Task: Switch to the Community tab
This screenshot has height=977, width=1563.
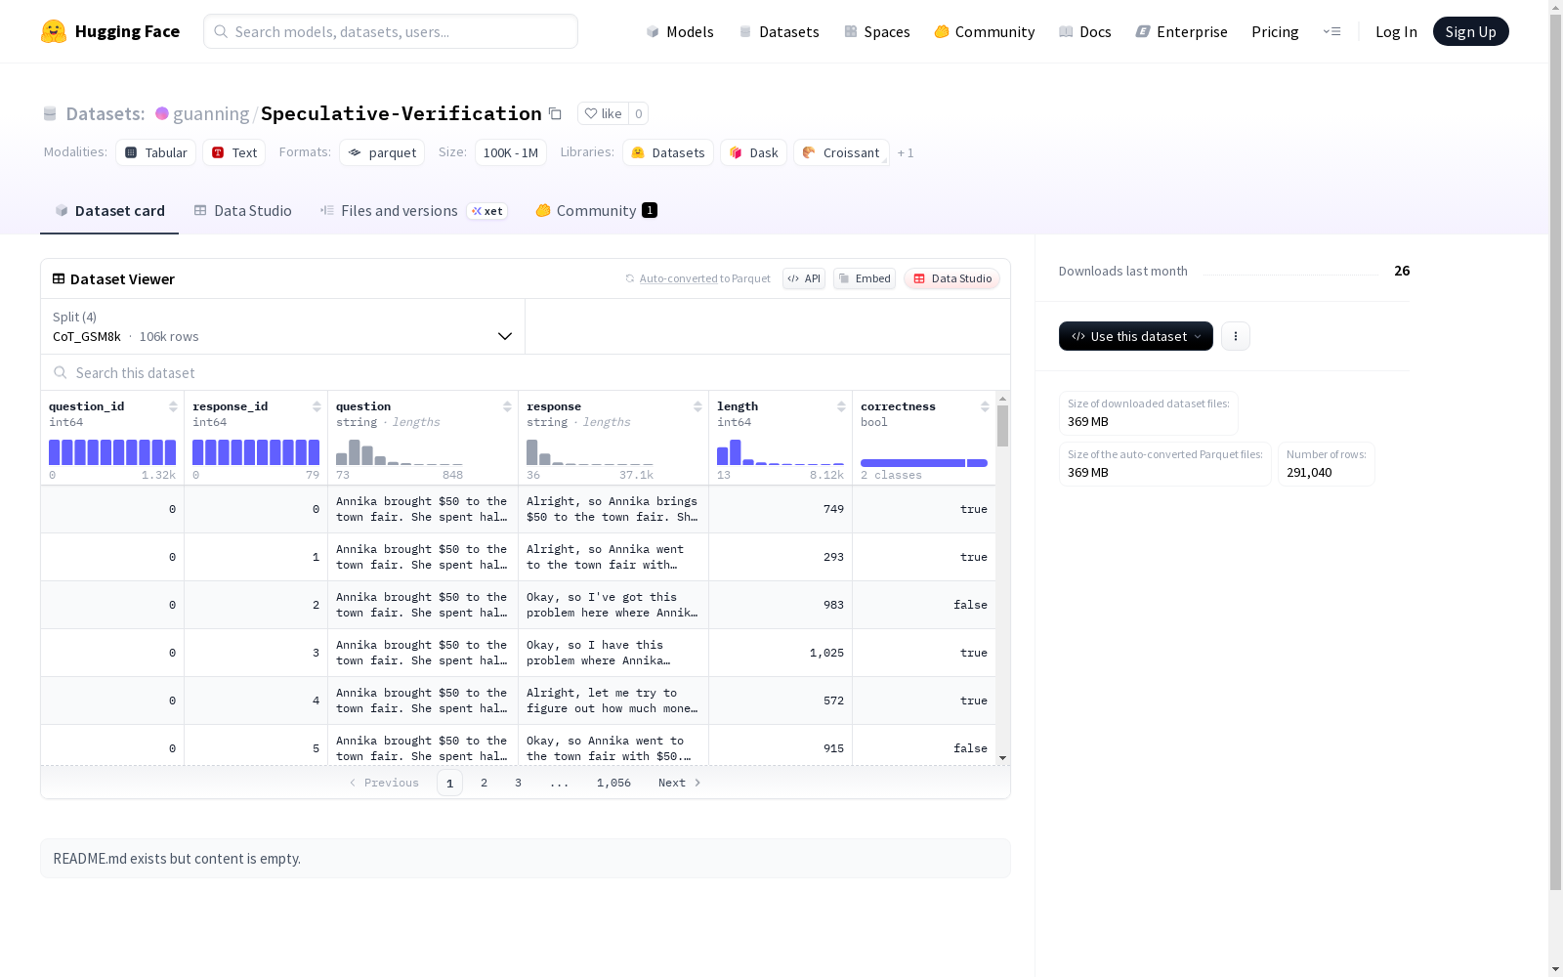Action: pos(596,211)
